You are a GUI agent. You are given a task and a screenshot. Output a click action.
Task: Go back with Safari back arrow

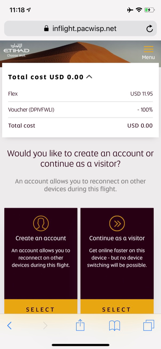[x=9, y=325]
